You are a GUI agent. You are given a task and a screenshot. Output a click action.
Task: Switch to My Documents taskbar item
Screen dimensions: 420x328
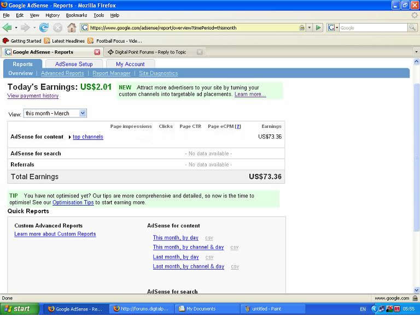coord(207,309)
